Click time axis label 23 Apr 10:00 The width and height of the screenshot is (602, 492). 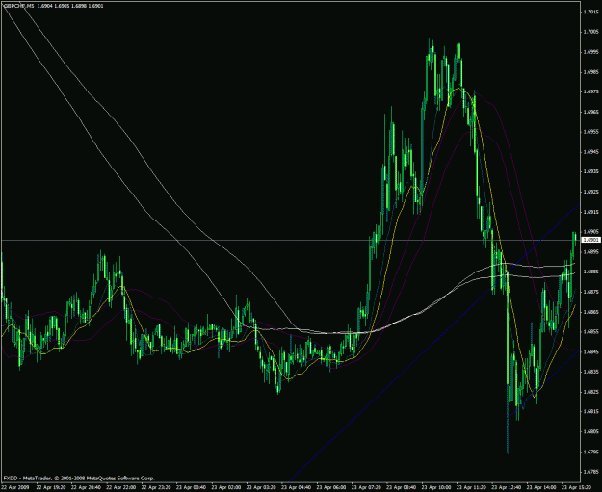(435, 487)
